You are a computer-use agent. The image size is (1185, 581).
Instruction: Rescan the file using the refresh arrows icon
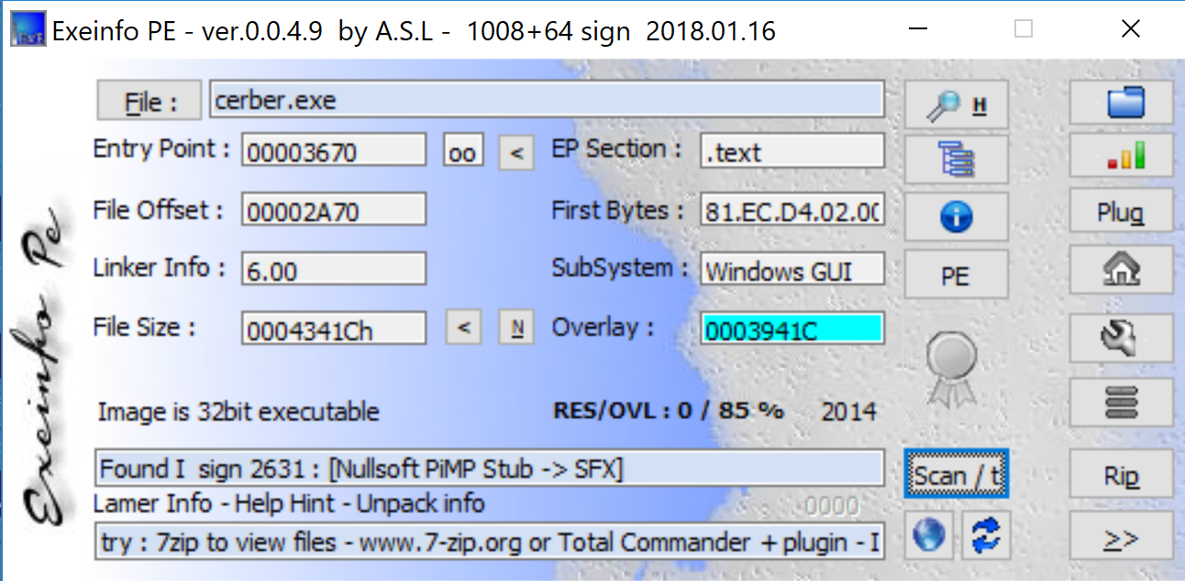coord(983,535)
